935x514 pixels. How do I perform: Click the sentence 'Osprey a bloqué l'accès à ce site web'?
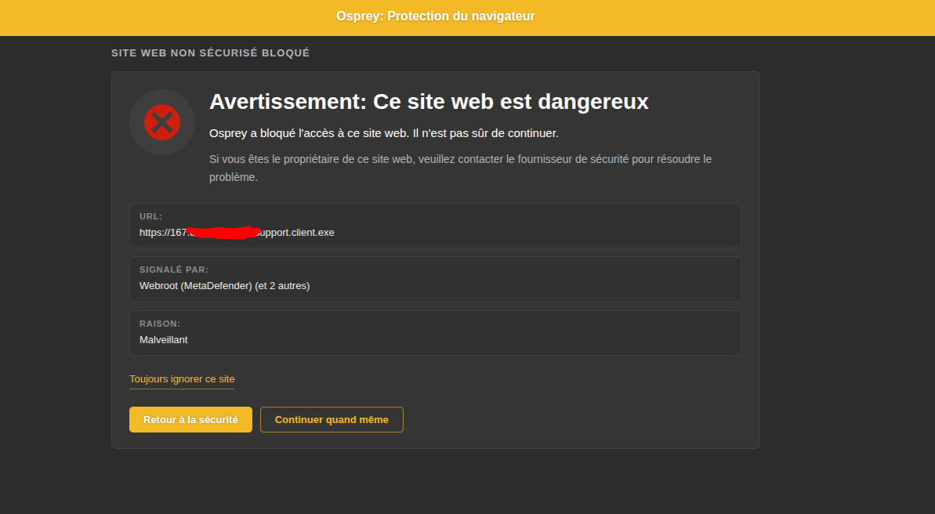(310, 133)
